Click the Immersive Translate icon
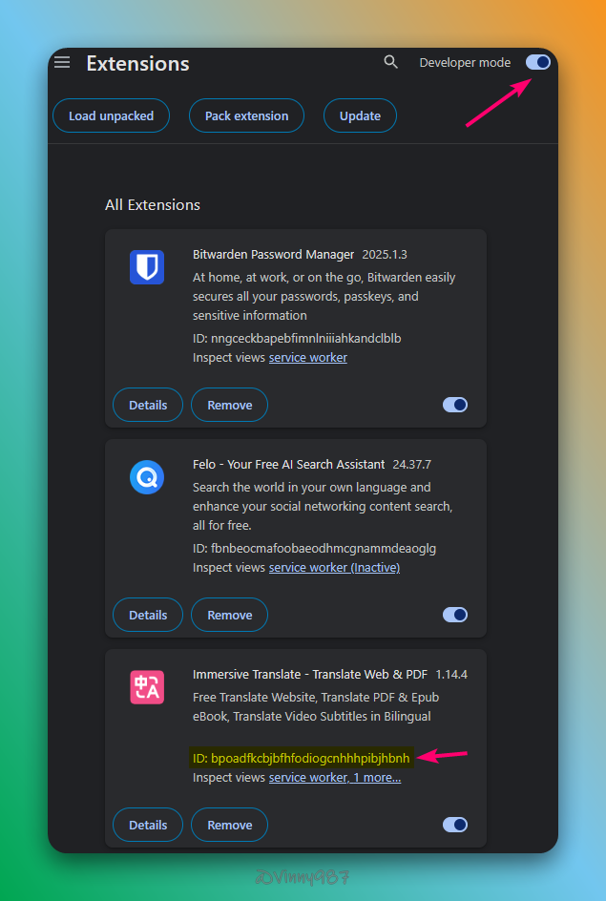This screenshot has width=606, height=901. click(x=147, y=687)
